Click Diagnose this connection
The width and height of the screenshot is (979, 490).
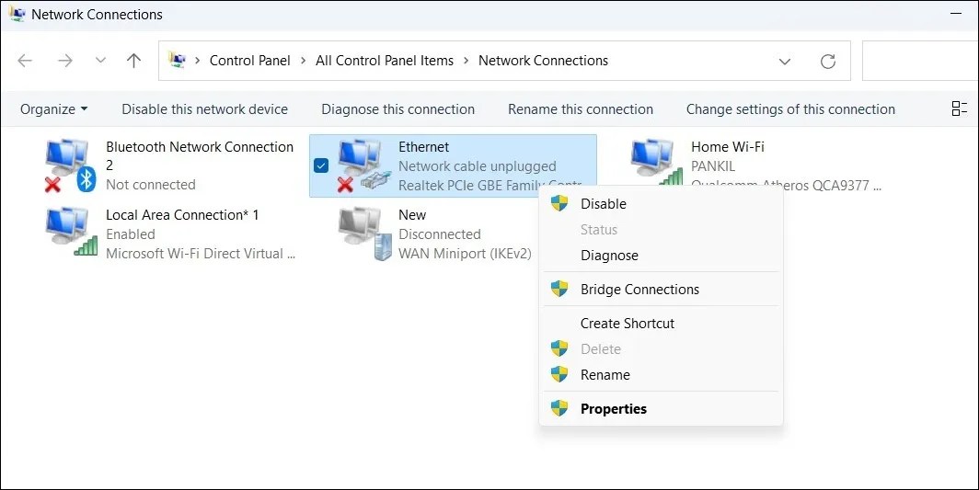pyautogui.click(x=397, y=109)
